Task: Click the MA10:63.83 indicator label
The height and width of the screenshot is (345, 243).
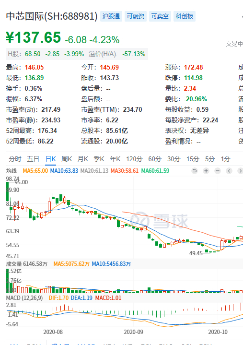Action: [x=64, y=171]
